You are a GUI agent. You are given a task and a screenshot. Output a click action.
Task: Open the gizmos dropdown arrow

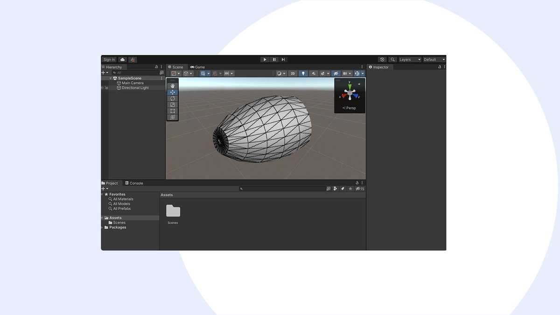363,73
